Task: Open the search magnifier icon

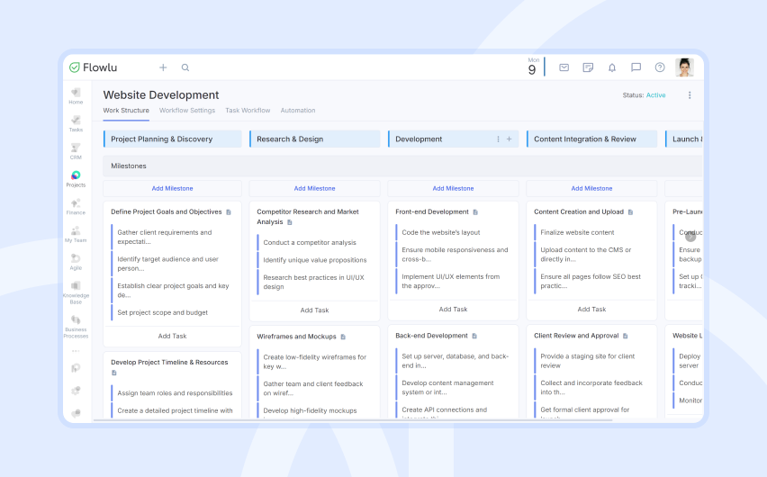Action: point(185,67)
